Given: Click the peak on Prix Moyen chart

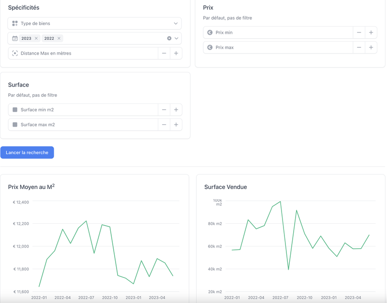Looking at the screenshot, I should pyautogui.click(x=86, y=221).
